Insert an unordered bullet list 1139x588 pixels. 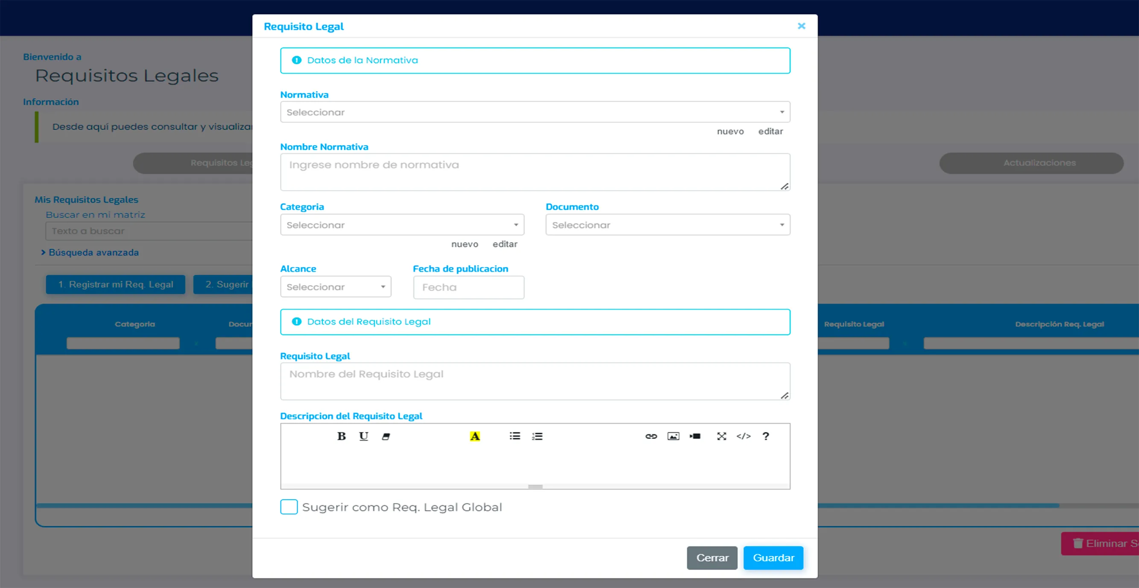[515, 436]
